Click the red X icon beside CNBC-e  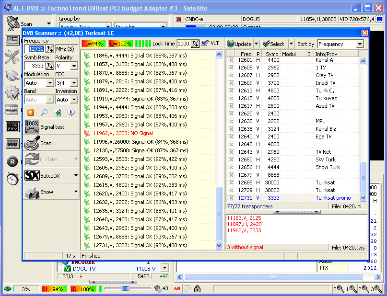point(179,19)
